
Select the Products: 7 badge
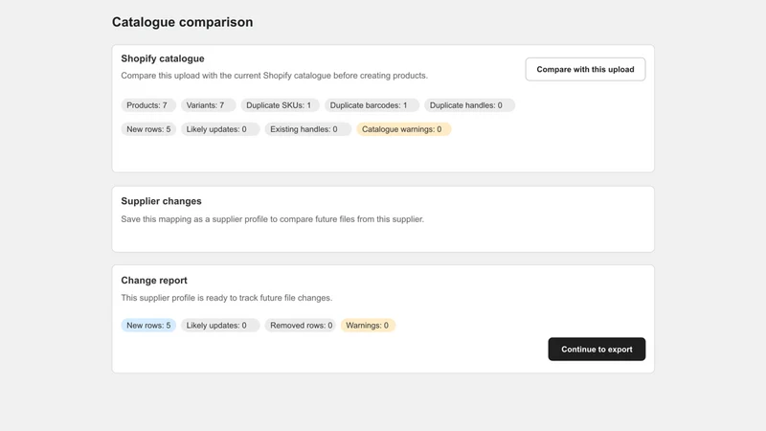point(148,105)
